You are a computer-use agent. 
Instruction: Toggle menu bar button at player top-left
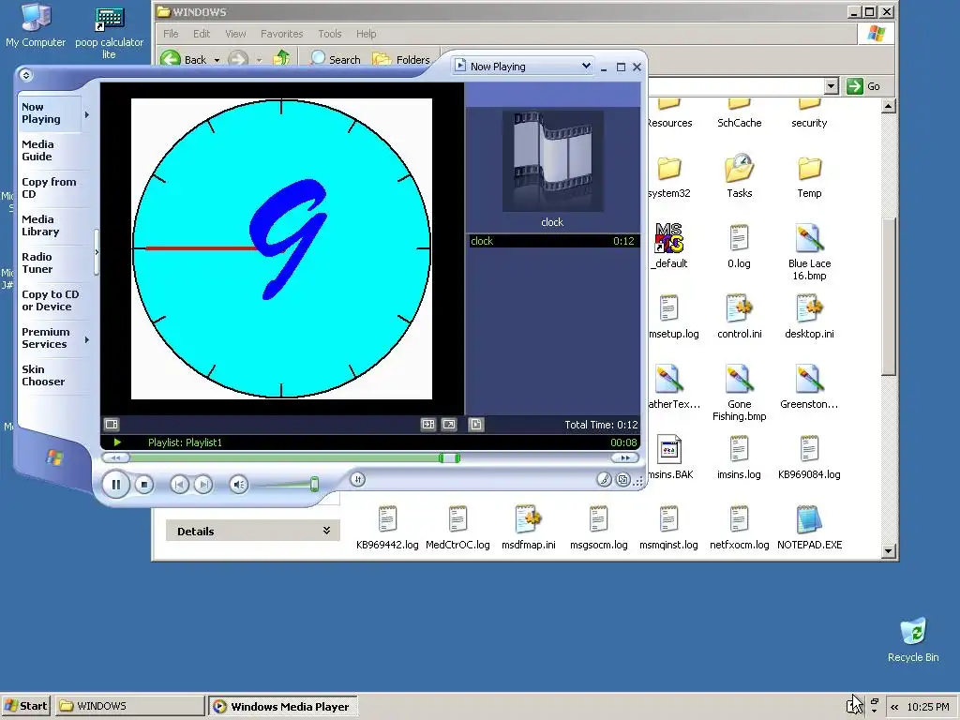click(25, 75)
